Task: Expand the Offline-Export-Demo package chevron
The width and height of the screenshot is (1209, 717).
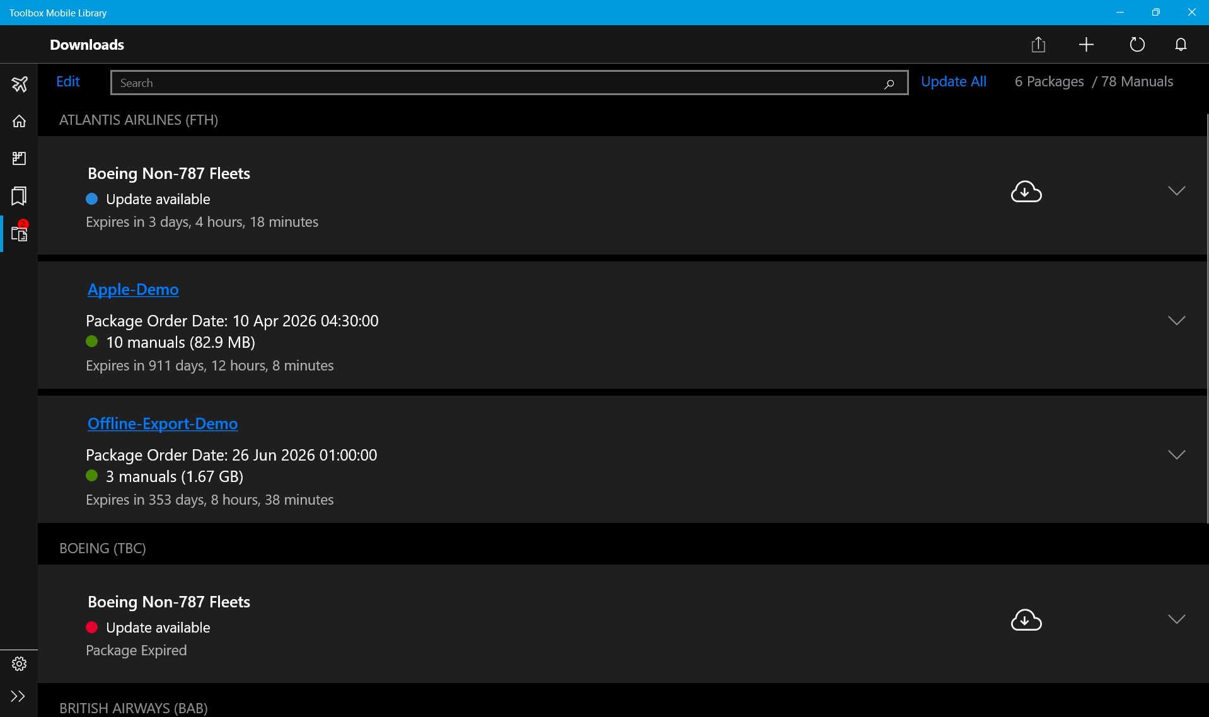Action: pos(1177,454)
